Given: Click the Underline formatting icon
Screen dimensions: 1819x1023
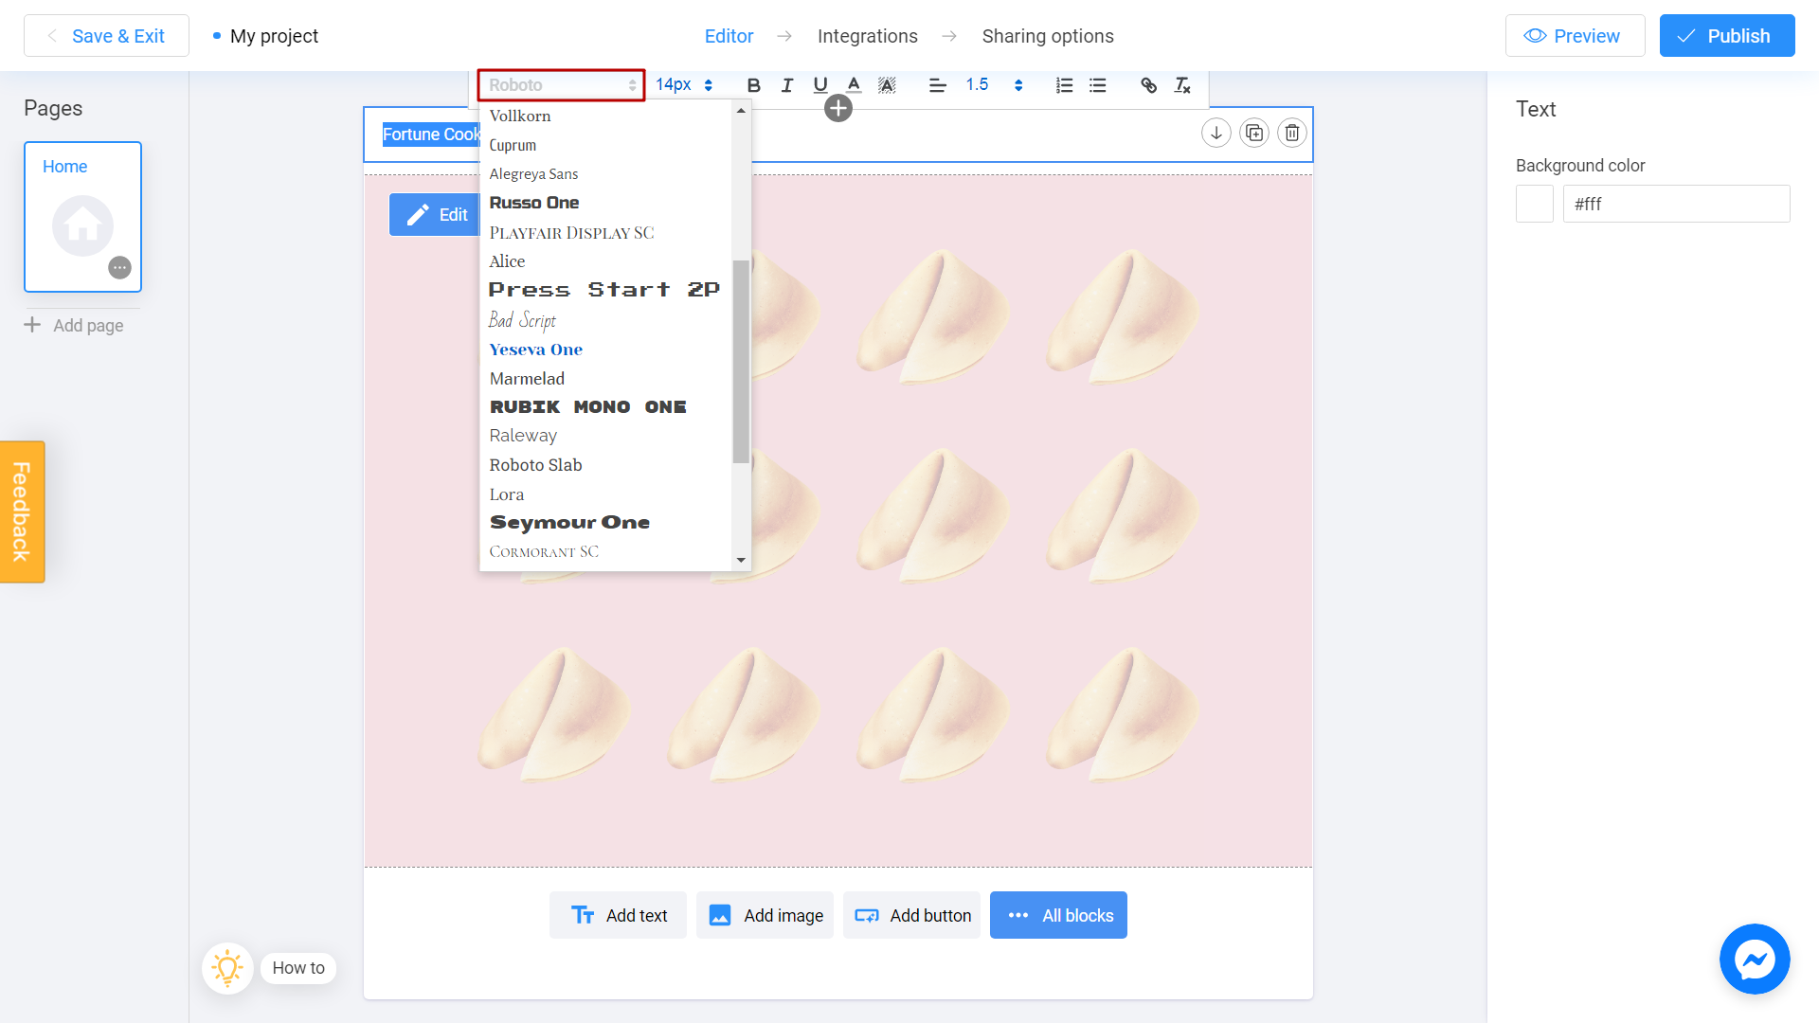Looking at the screenshot, I should 820,85.
